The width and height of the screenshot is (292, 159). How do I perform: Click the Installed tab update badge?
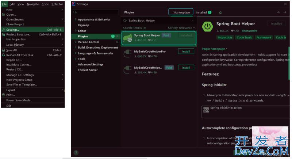210,12
